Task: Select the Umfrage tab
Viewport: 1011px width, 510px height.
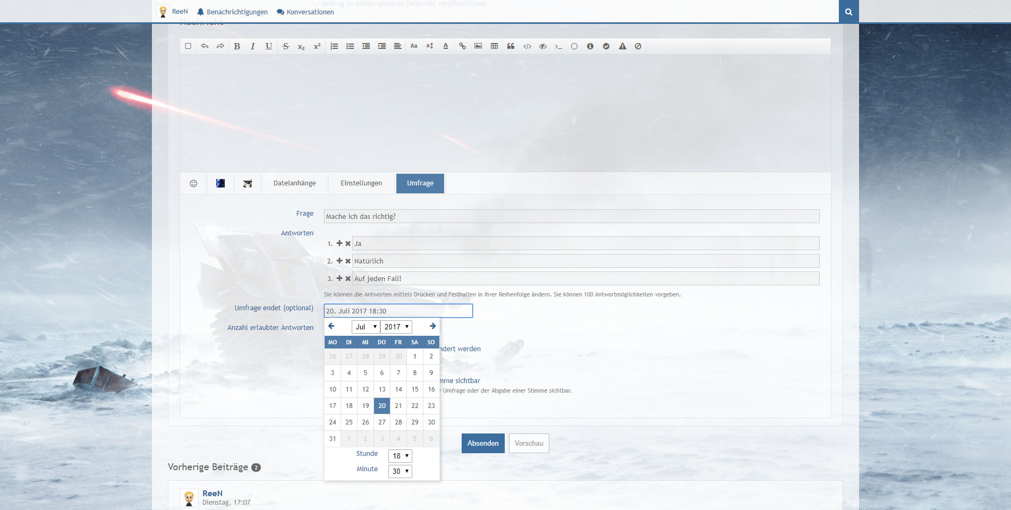Action: coord(420,183)
